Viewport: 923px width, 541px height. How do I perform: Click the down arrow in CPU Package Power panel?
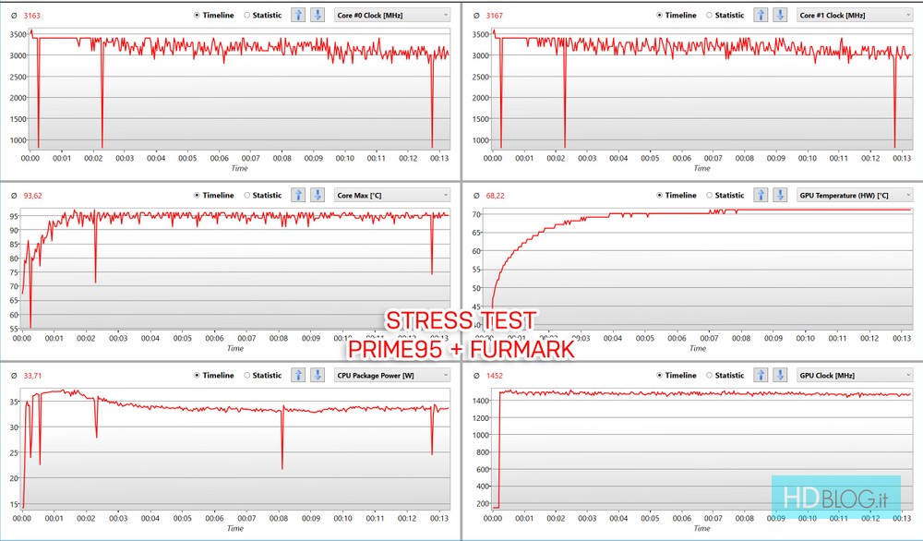318,376
